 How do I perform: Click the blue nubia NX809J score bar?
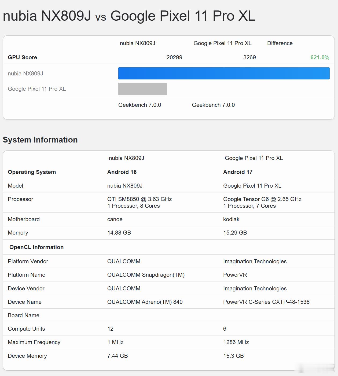224,74
